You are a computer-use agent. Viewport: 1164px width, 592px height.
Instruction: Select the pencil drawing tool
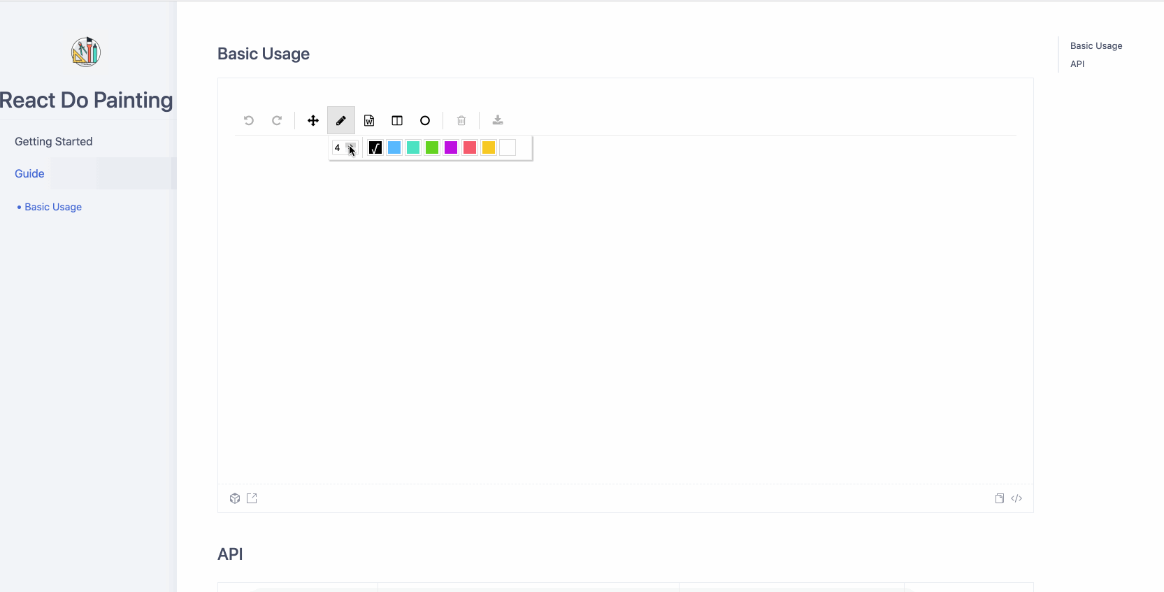click(x=341, y=120)
